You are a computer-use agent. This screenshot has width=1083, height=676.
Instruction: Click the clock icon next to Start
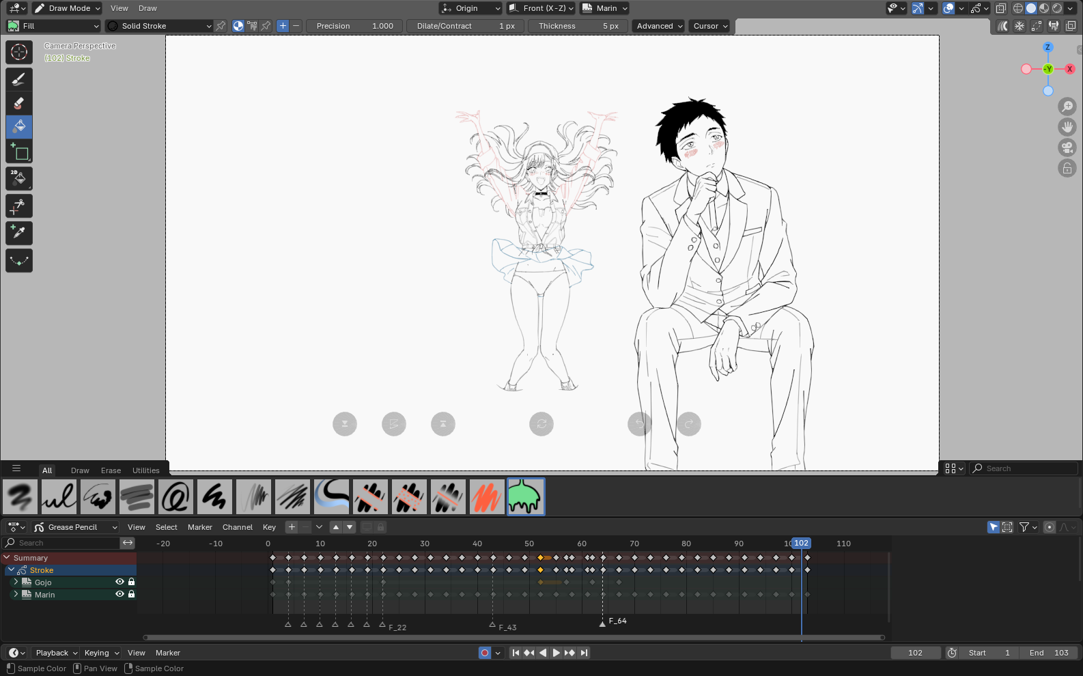pyautogui.click(x=952, y=653)
